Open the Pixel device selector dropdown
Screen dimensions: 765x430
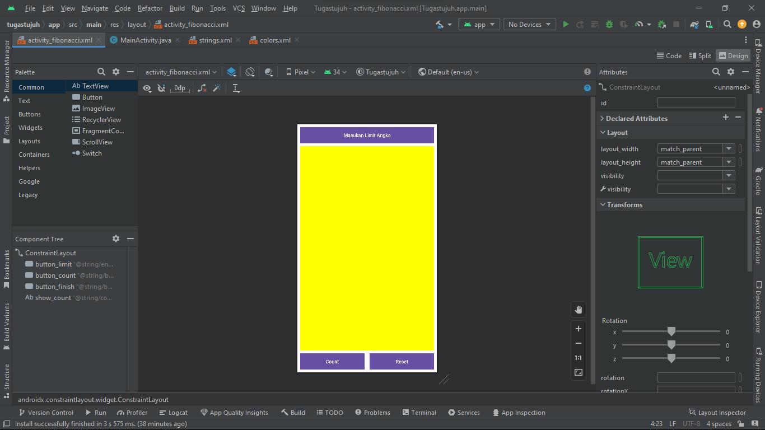click(300, 72)
